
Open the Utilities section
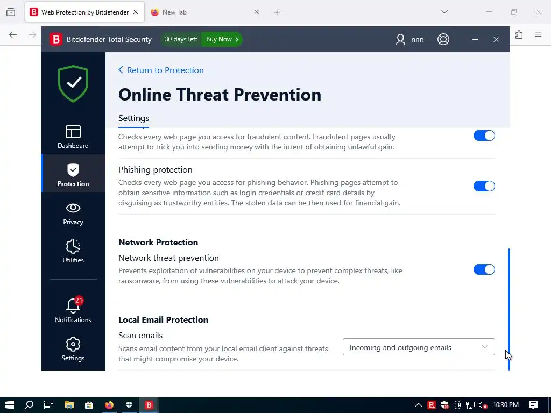pos(73,252)
